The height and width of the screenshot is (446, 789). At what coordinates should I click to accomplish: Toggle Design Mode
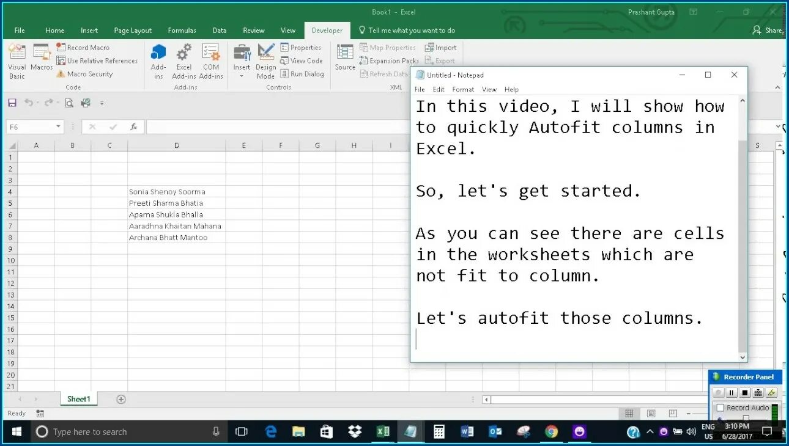(x=265, y=62)
